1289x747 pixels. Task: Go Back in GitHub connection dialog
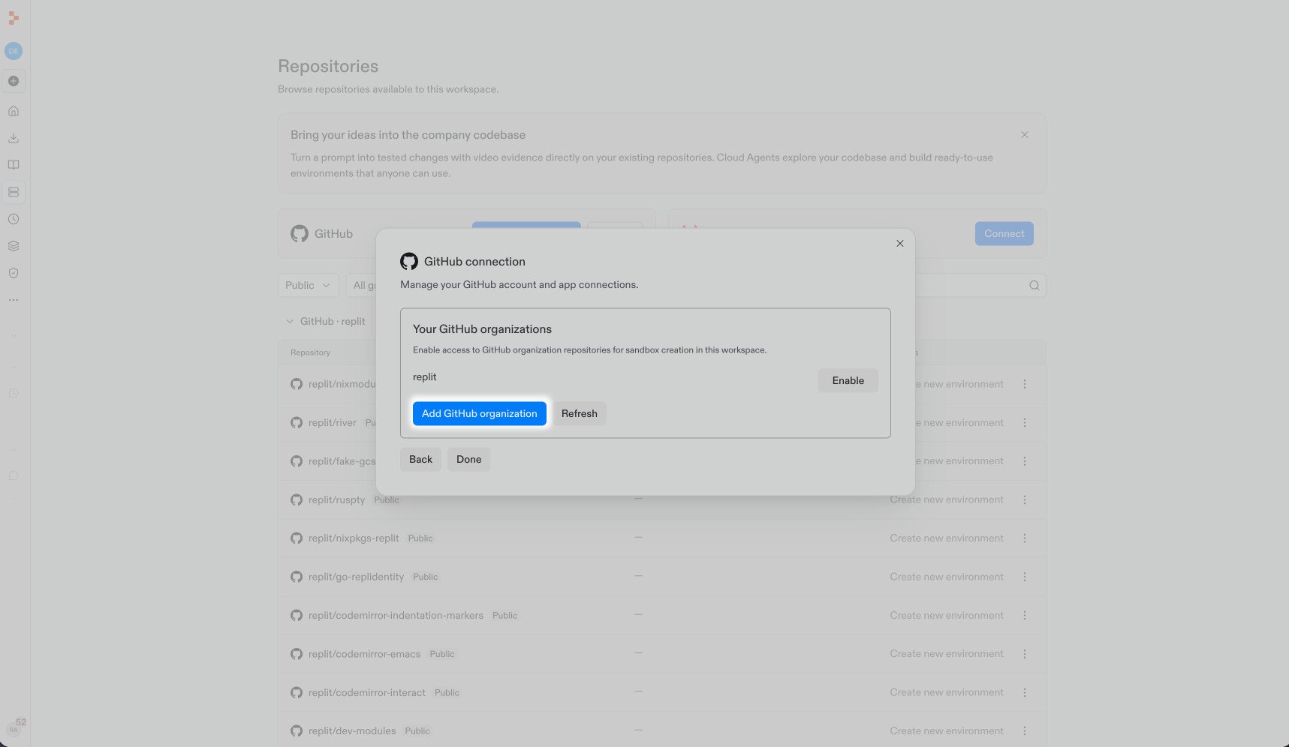click(420, 459)
